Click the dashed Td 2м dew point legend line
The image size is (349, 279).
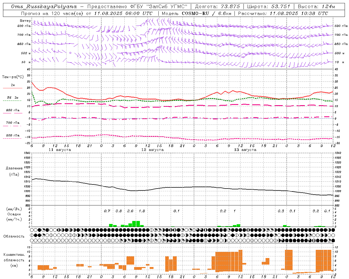click(12, 101)
